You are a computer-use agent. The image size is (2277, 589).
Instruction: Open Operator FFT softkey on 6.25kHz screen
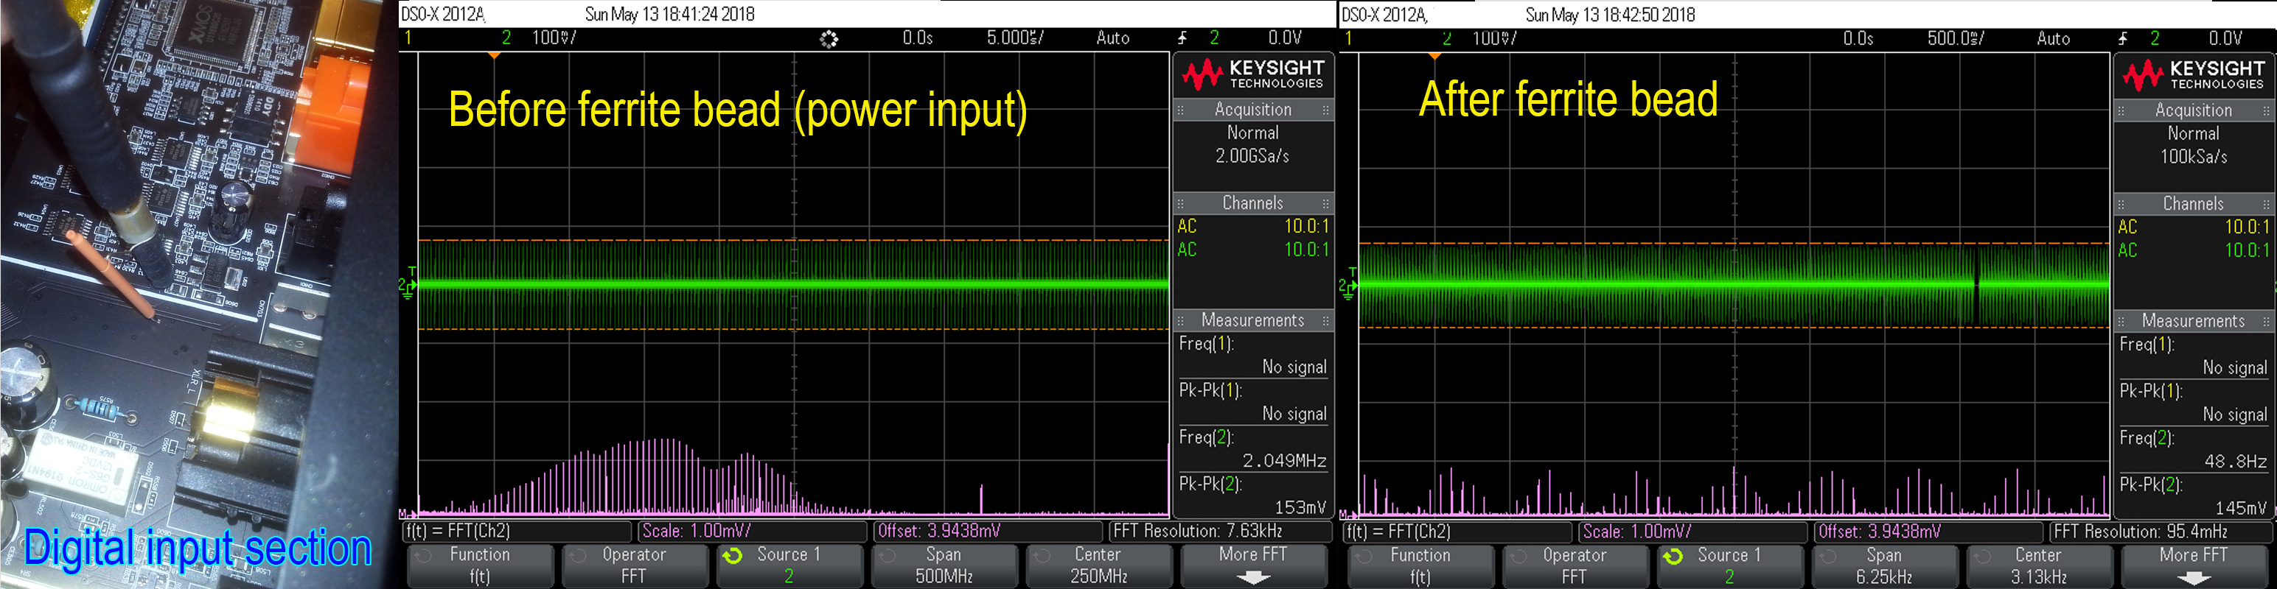coord(1575,566)
